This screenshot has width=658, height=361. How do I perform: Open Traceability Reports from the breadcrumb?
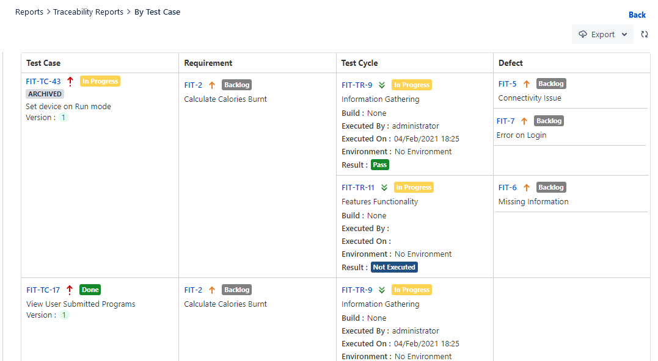click(88, 12)
